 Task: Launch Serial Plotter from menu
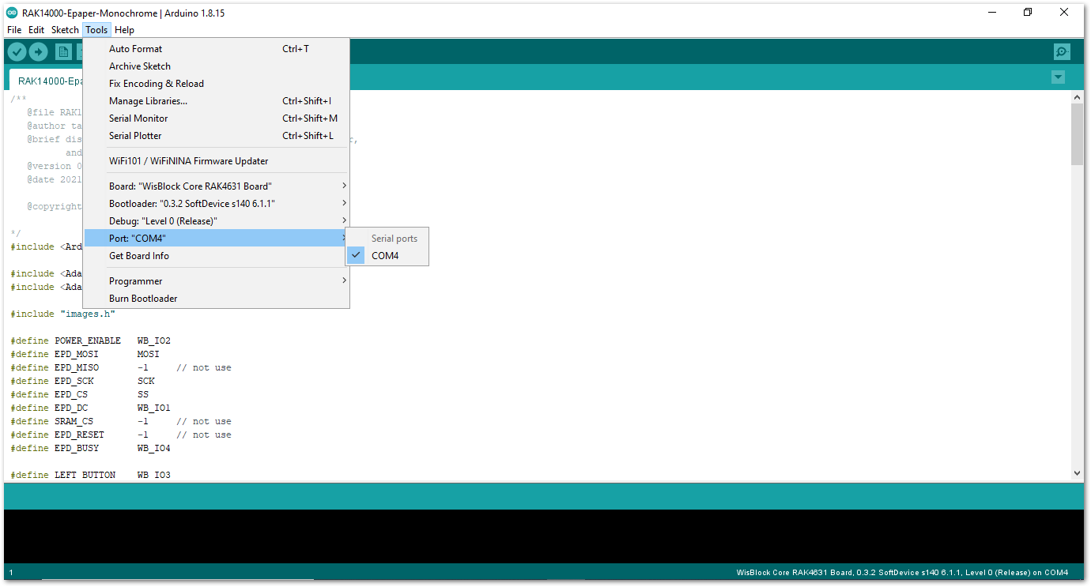[216, 136]
